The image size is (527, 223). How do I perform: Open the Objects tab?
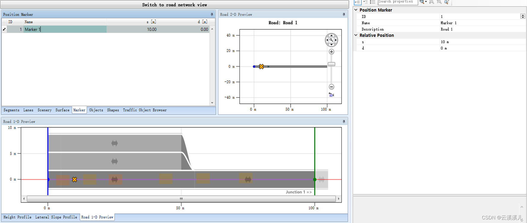click(x=96, y=110)
